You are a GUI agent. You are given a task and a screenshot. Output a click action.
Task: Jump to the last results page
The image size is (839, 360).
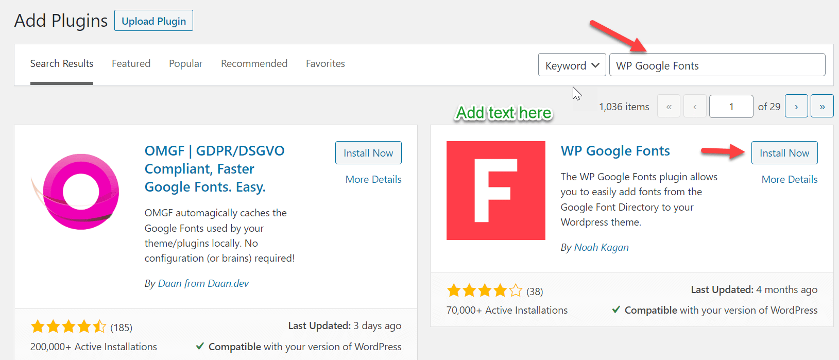tap(822, 107)
